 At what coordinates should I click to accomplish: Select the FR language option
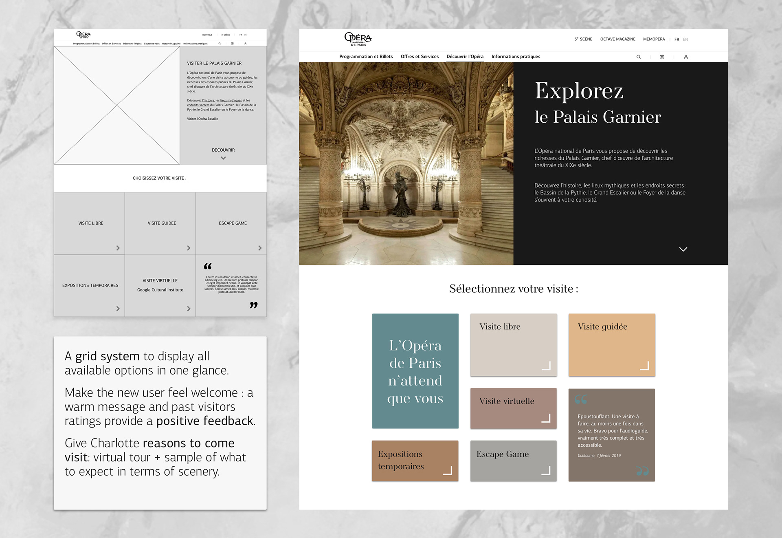coord(677,40)
